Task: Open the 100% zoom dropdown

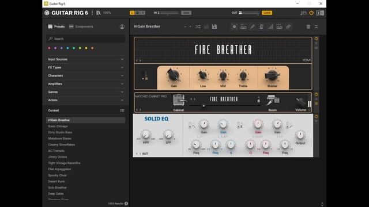Action: point(107,13)
